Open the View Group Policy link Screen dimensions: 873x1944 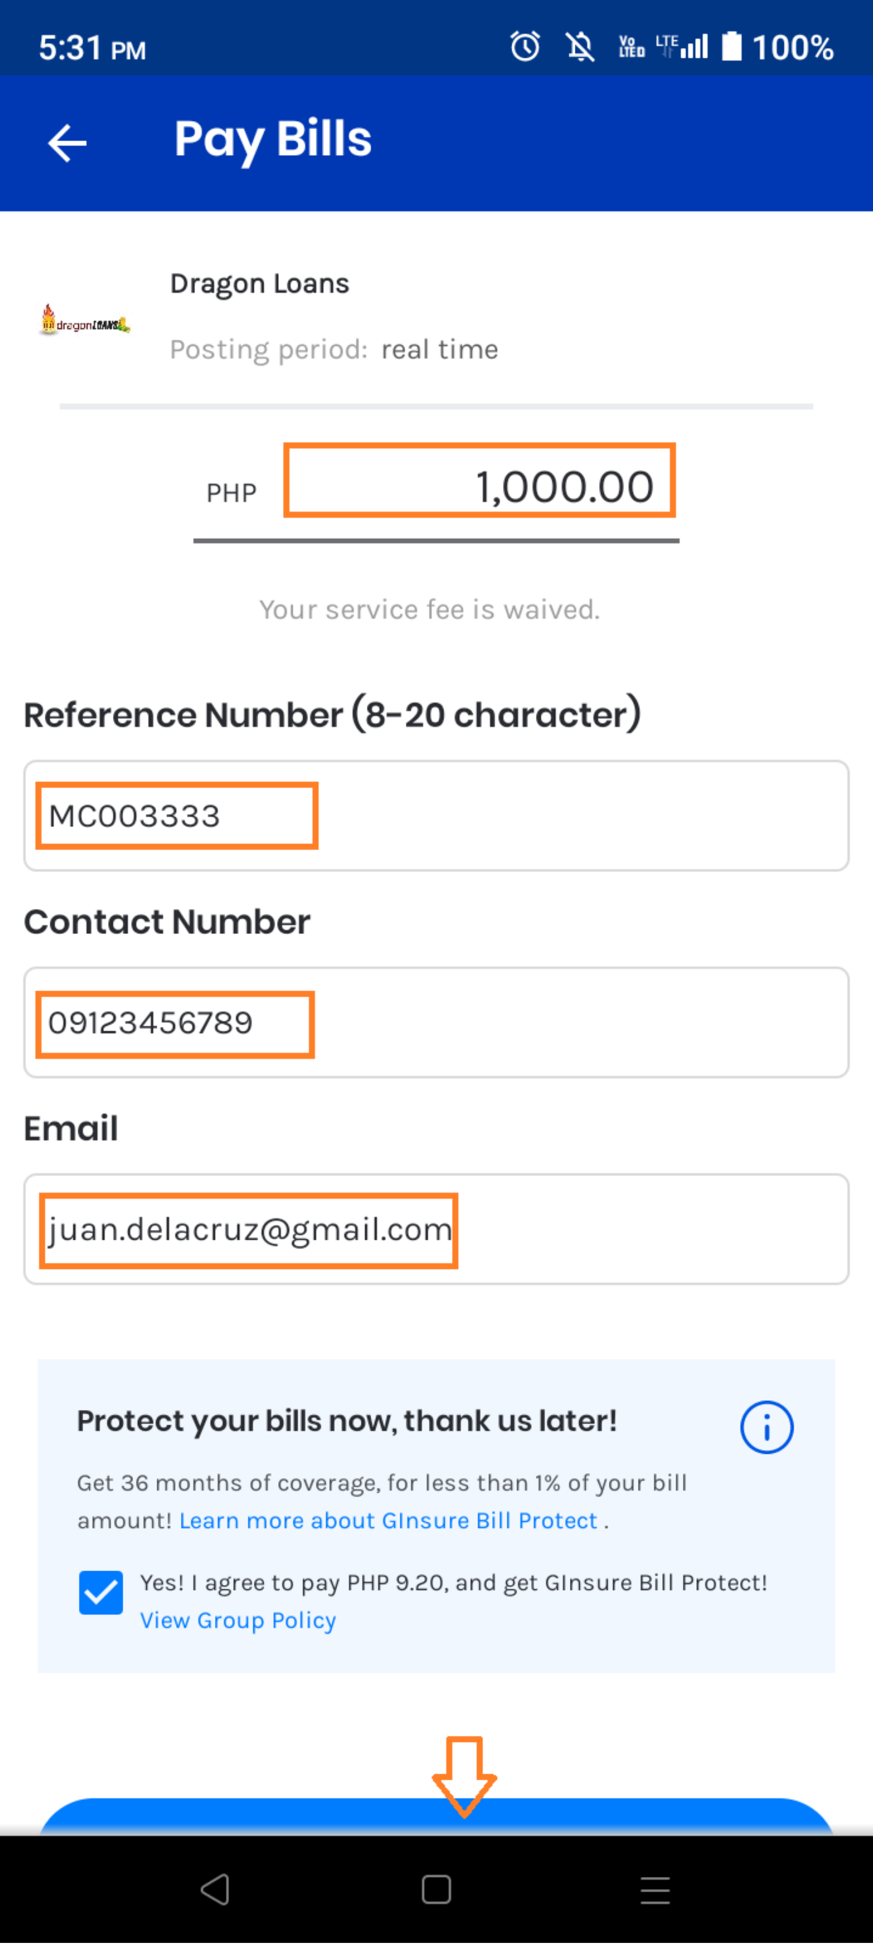coord(238,1620)
